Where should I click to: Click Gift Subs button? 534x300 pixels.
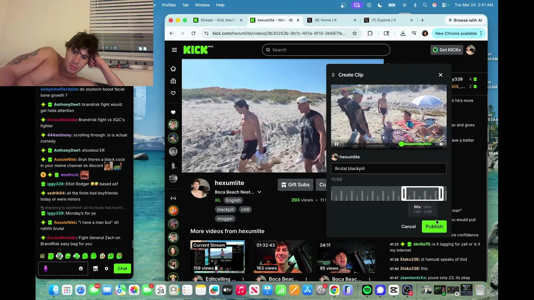pyautogui.click(x=295, y=185)
